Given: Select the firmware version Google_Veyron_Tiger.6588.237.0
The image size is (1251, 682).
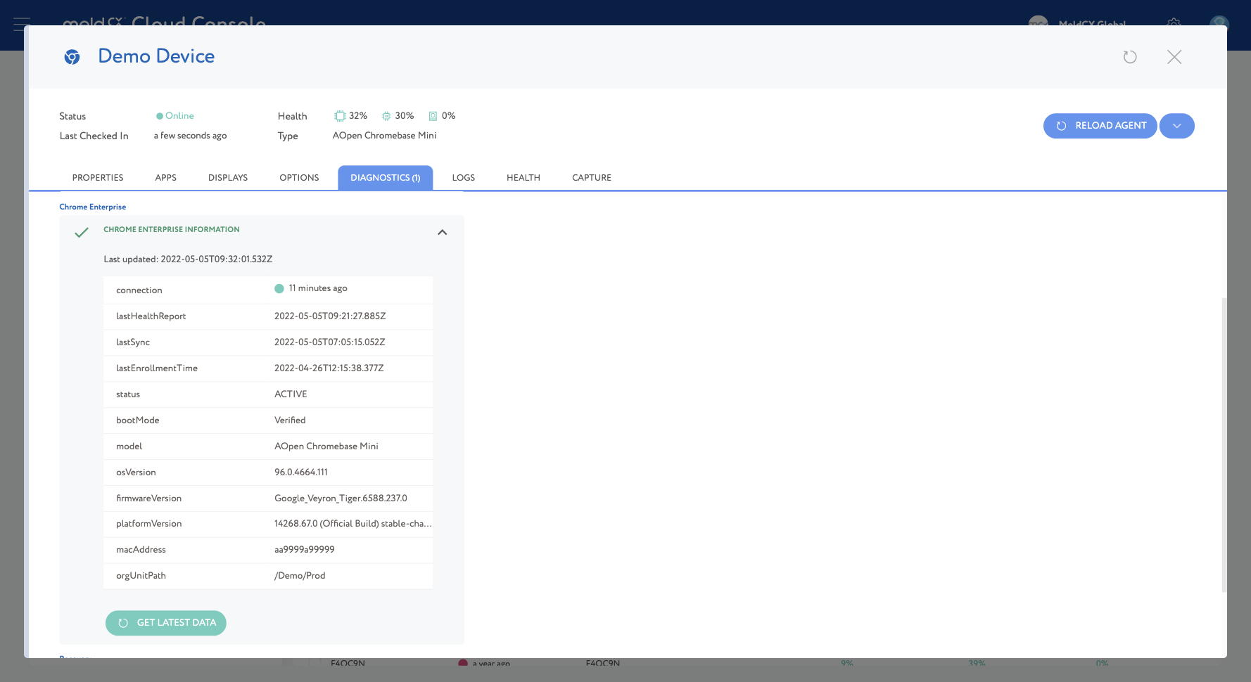Looking at the screenshot, I should [x=341, y=498].
